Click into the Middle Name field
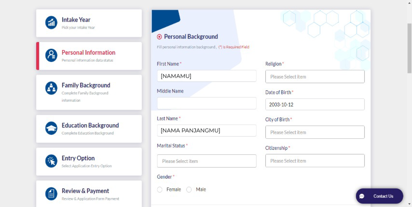 point(206,103)
